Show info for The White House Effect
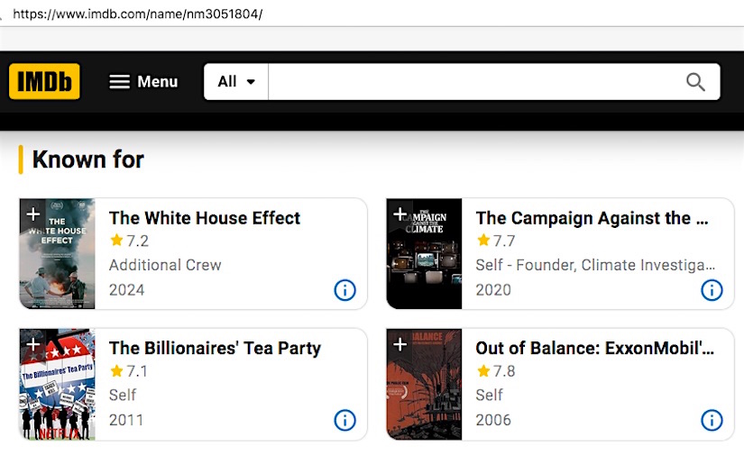Viewport: 744px width, 455px height. pos(344,290)
